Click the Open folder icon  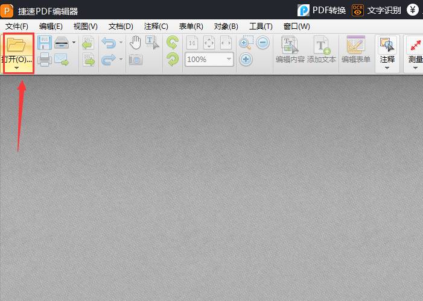(16, 45)
